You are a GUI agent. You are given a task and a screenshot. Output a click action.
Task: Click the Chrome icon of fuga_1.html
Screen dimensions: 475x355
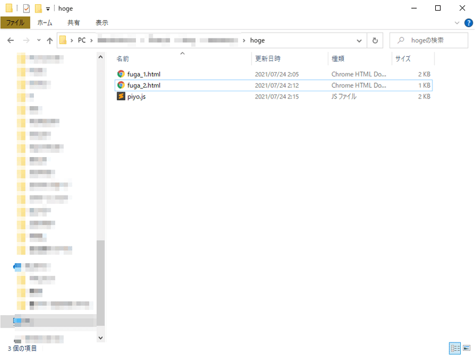(121, 73)
